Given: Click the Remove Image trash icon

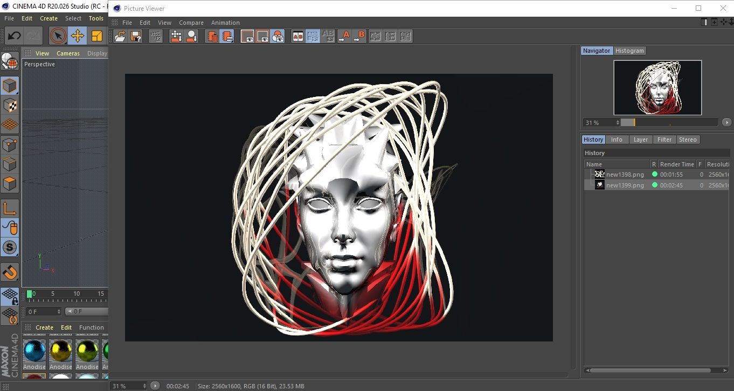Looking at the screenshot, I should [212, 36].
